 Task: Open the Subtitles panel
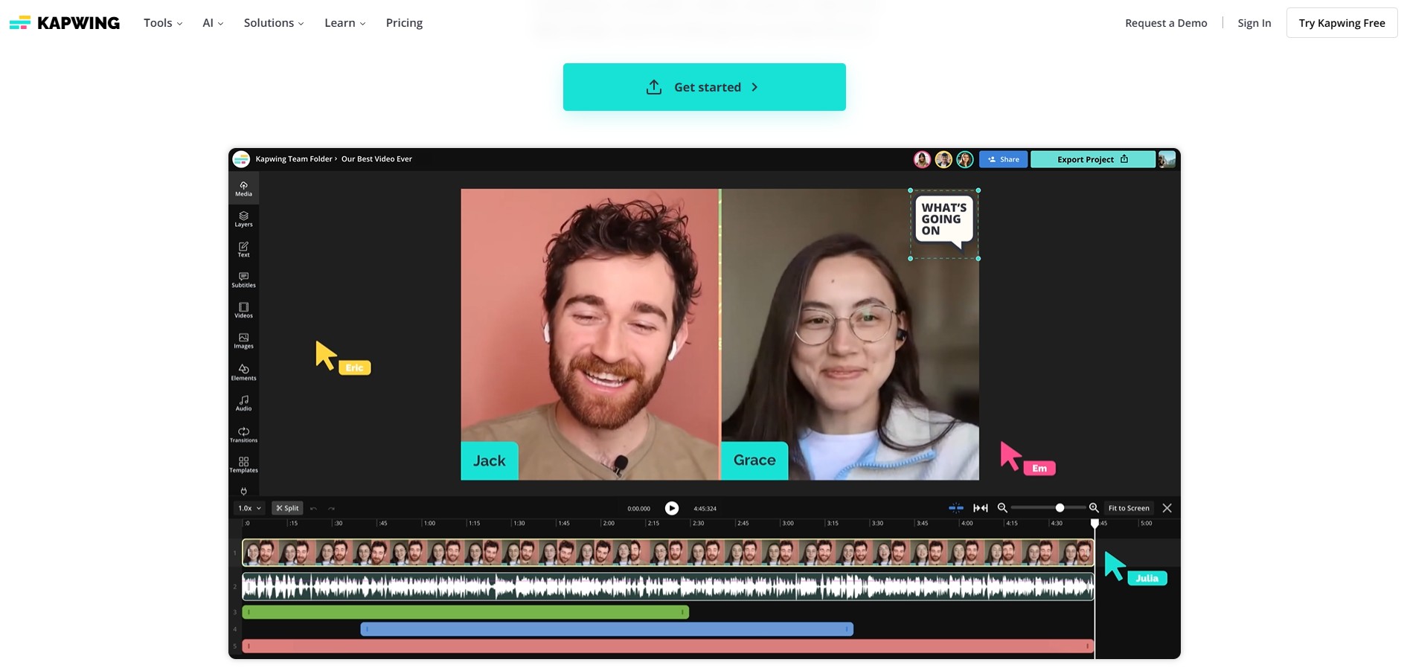point(244,280)
